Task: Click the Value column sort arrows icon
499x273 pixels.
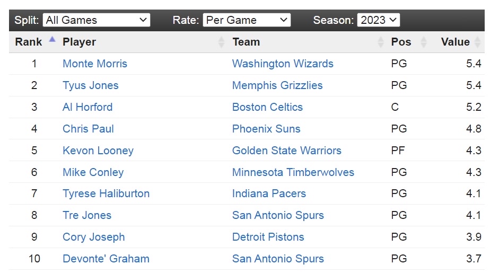Action: (x=478, y=42)
